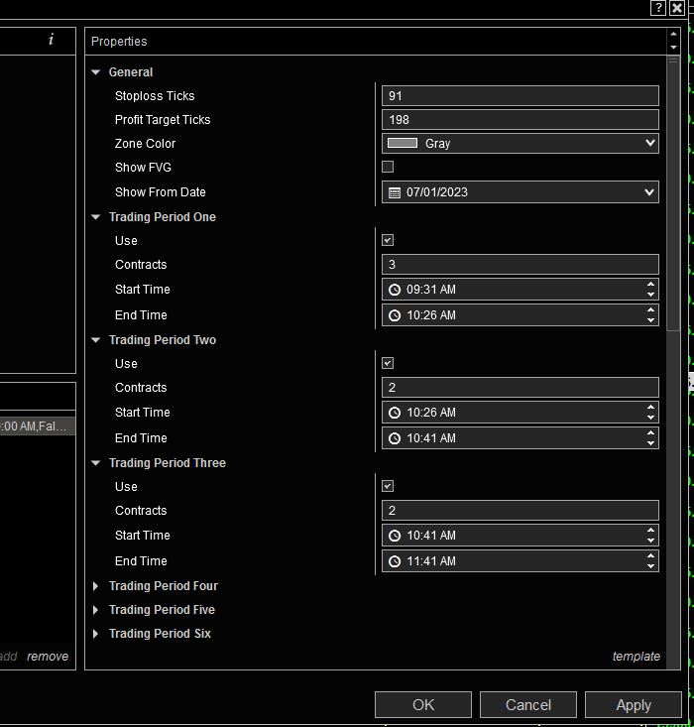Click the Cancel button
This screenshot has width=694, height=727.
pyautogui.click(x=528, y=705)
